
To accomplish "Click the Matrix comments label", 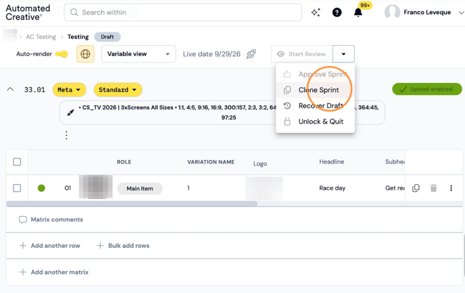I will [57, 220].
